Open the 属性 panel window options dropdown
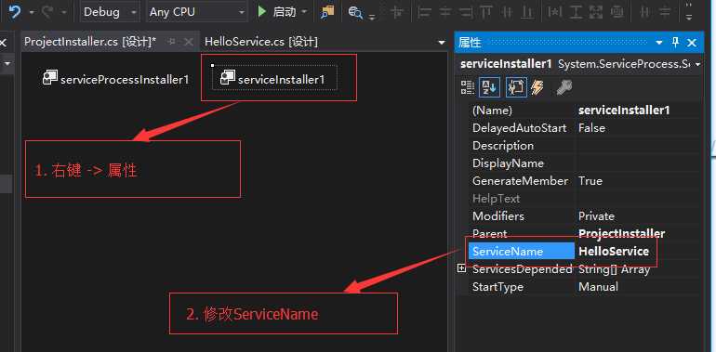Image resolution: width=716 pixels, height=352 pixels. click(659, 43)
